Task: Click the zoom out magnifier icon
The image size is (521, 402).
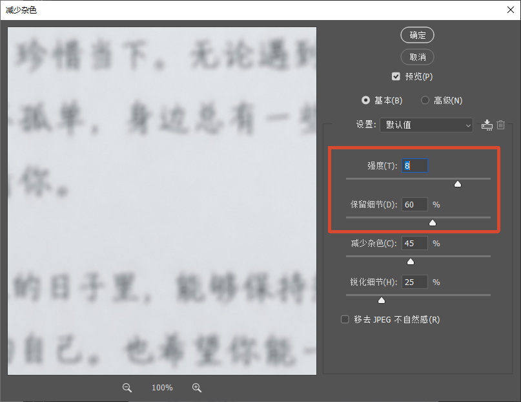Action: coord(127,388)
